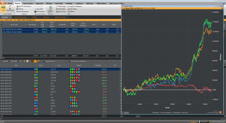Image resolution: width=226 pixels, height=123 pixels.
Task: Click the Clear Filters icon
Action: 68,9
